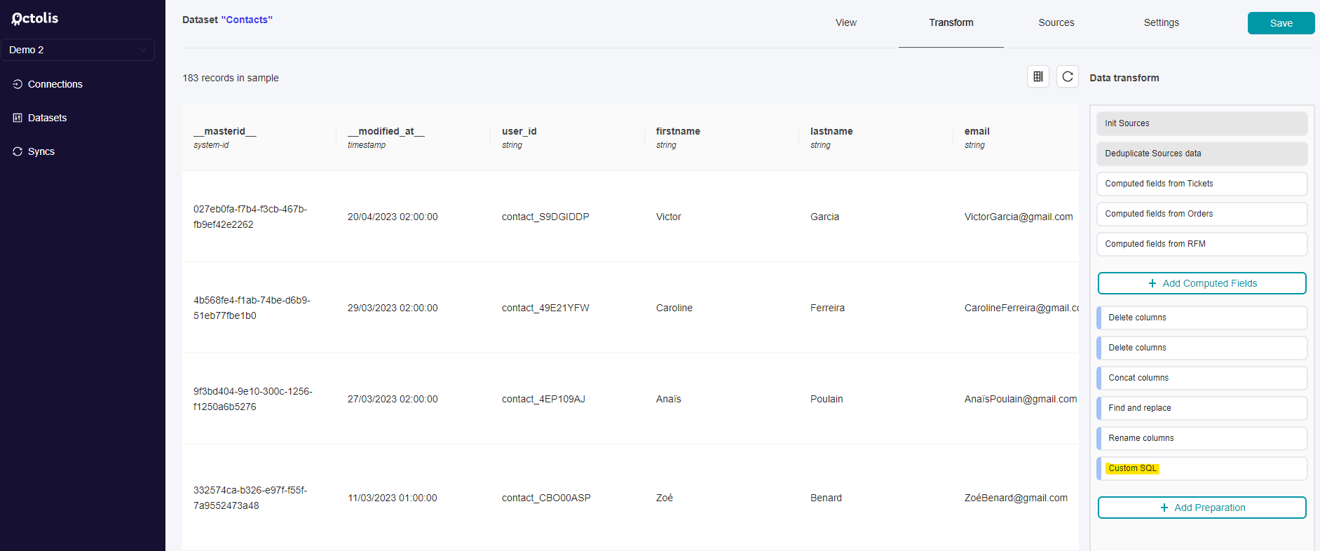This screenshot has height=551, width=1320.
Task: Click the Save button
Action: click(x=1281, y=23)
